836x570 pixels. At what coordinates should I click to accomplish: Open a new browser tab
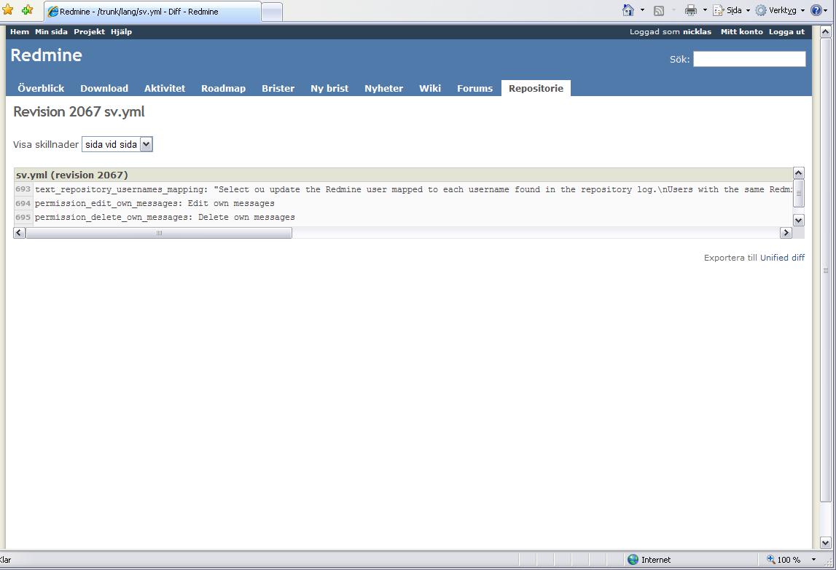point(272,12)
